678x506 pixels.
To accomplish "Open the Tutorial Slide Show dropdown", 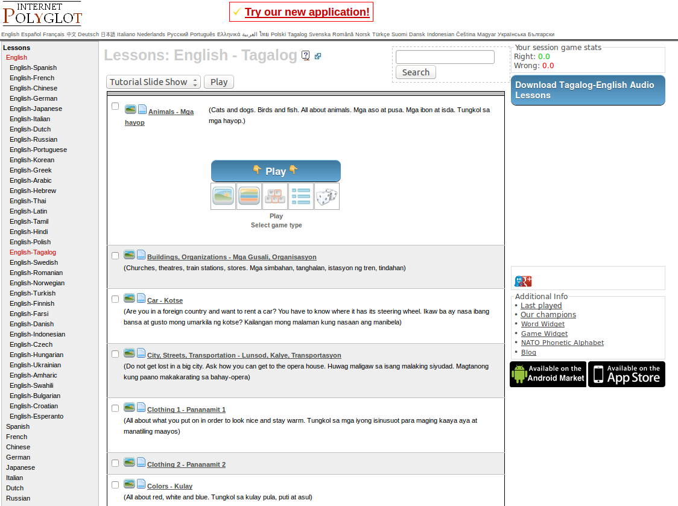I will pyautogui.click(x=153, y=82).
